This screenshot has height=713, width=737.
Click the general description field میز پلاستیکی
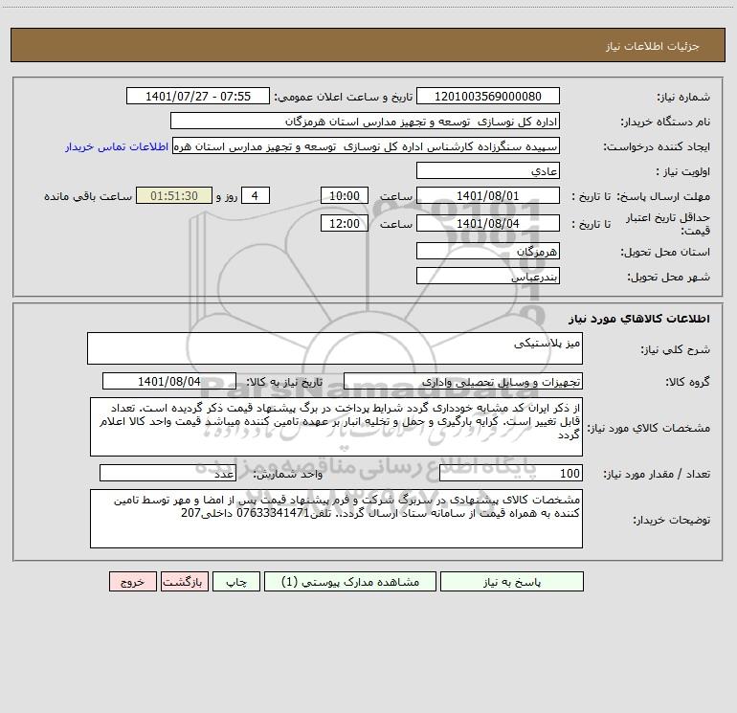[335, 348]
